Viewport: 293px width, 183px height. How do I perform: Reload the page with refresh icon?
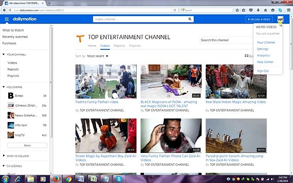pyautogui.click(x=175, y=10)
